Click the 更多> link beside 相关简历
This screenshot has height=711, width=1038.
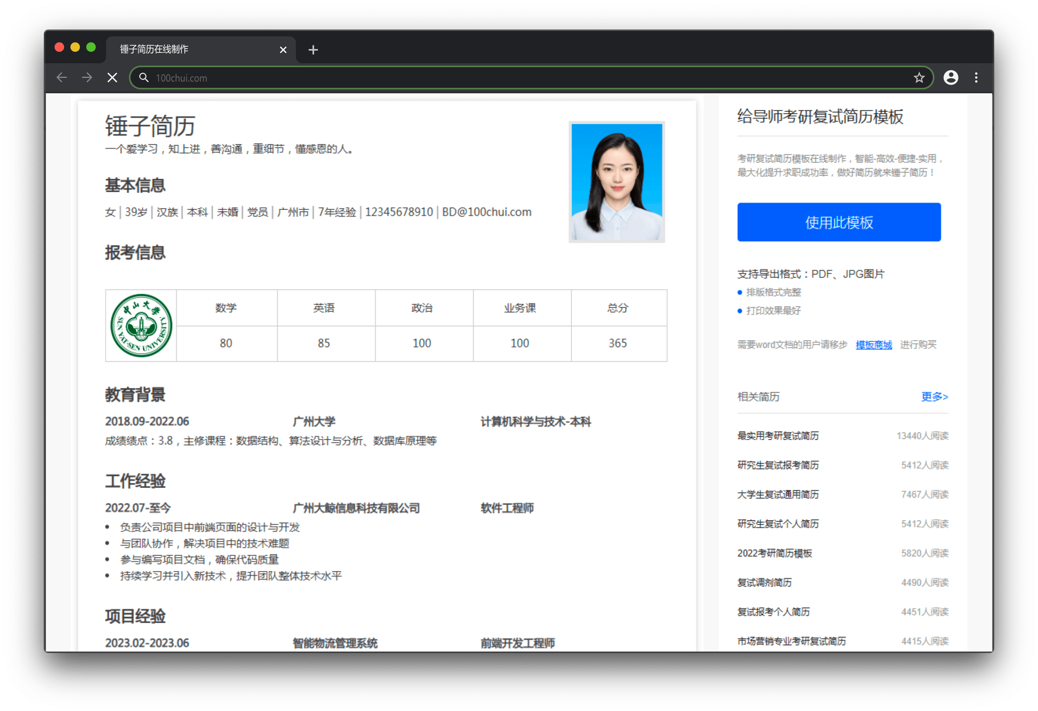point(934,396)
